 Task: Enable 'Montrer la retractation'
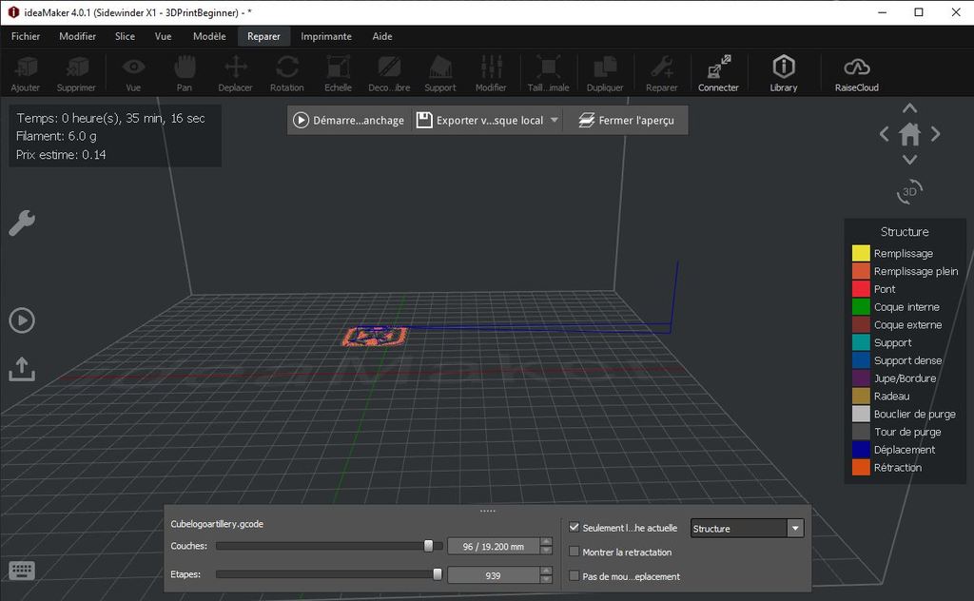coord(575,552)
